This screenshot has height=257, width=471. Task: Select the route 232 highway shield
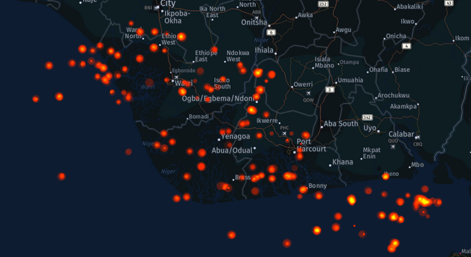(323, 4)
